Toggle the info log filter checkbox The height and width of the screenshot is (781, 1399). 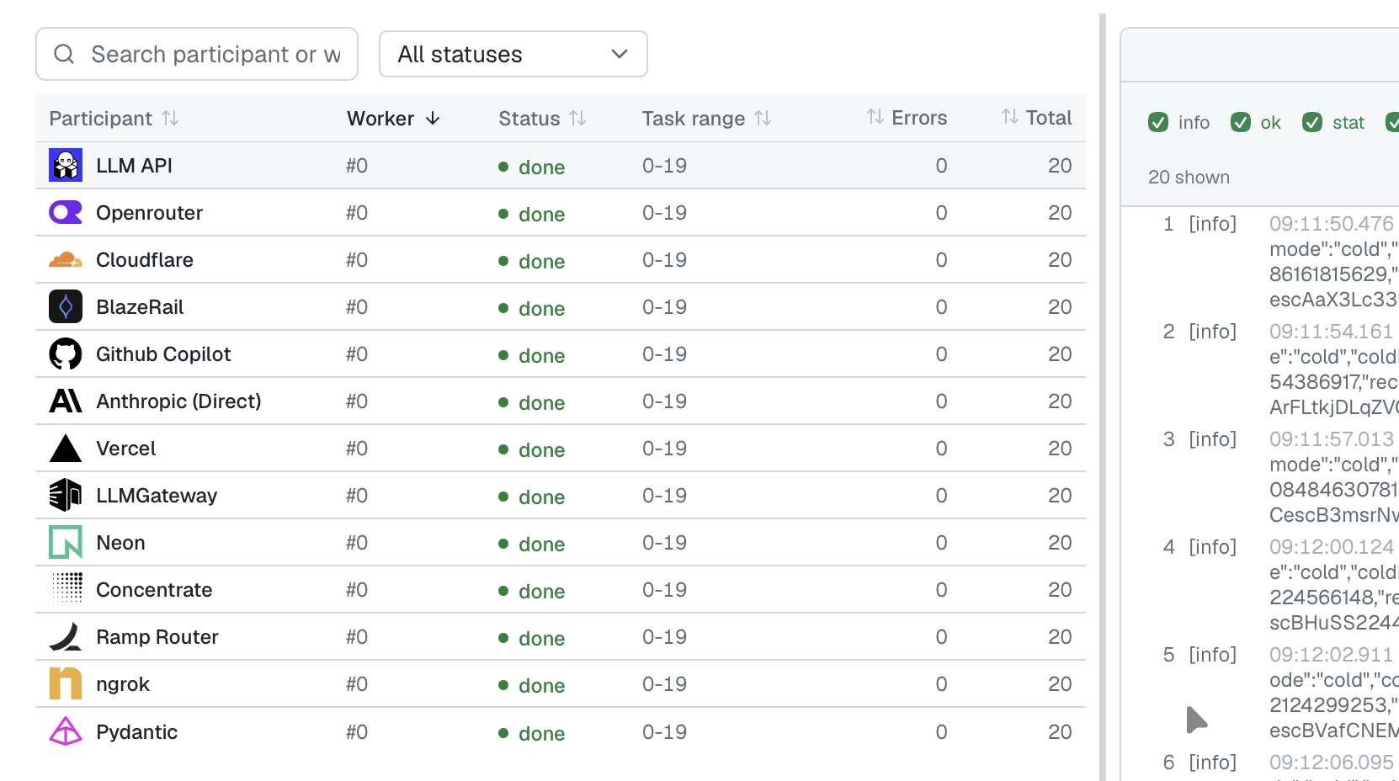1158,122
